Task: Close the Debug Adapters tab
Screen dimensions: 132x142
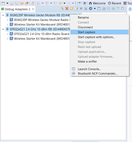Action: (33, 9)
